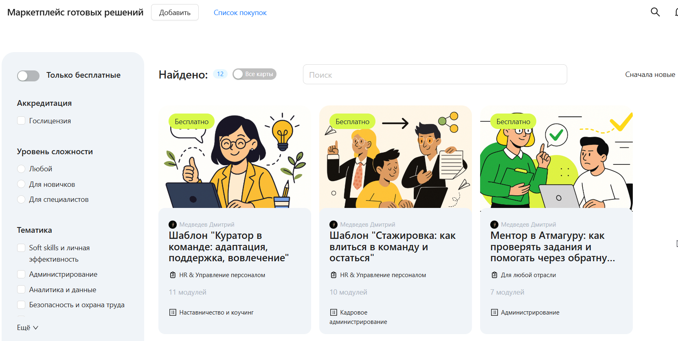The image size is (678, 341).
Task: Check the Гослицензия checkbox
Action: [x=21, y=121]
